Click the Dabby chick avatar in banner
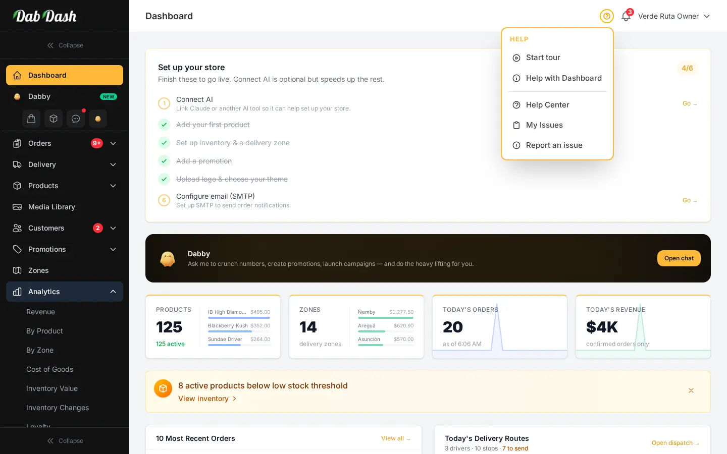The image size is (727, 454). [168, 259]
